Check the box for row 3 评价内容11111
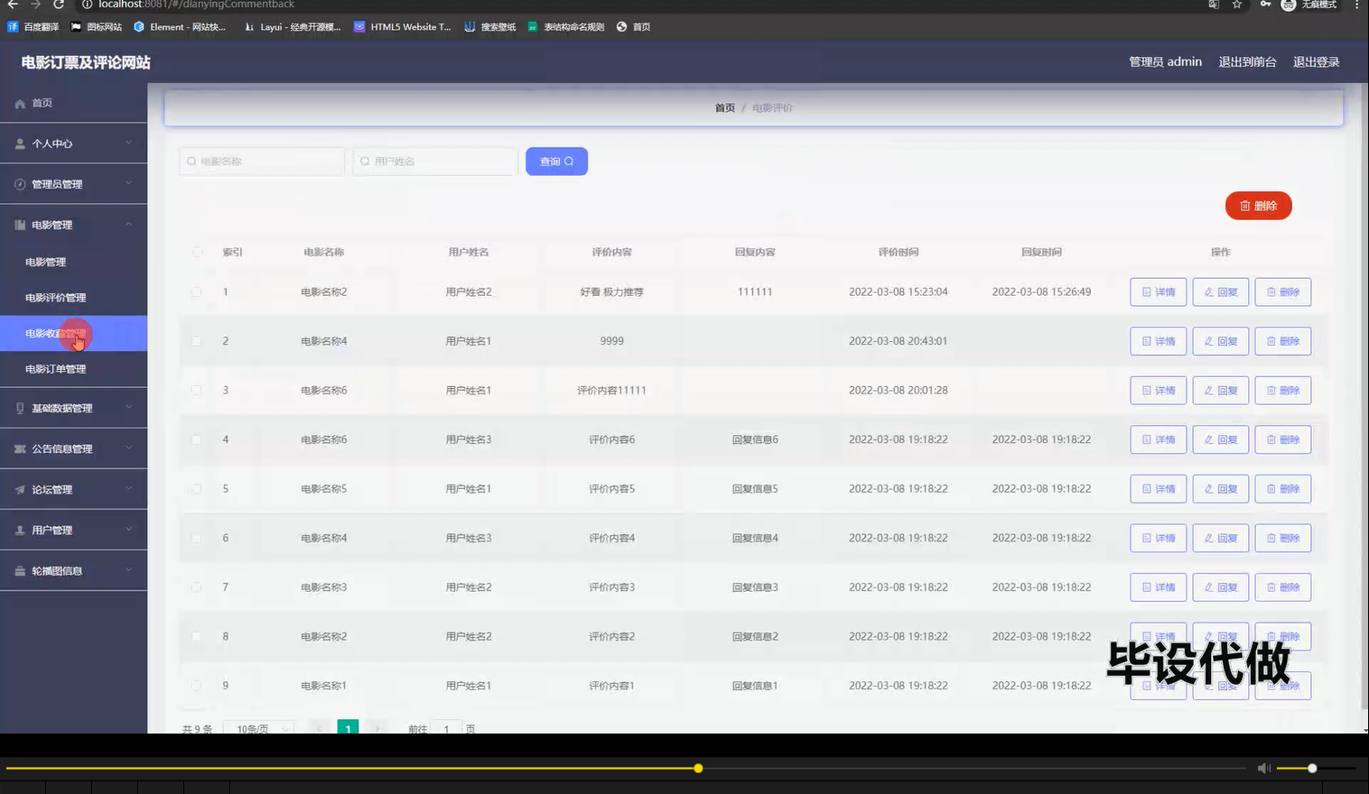1369x794 pixels. pyautogui.click(x=196, y=391)
